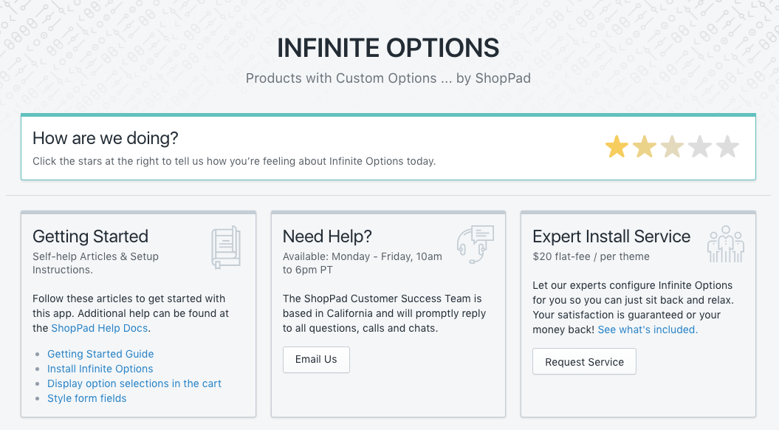This screenshot has width=779, height=430.
Task: Click the Need Help headset chat icon
Action: [x=476, y=244]
